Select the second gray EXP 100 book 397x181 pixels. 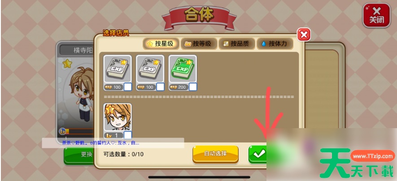coord(150,73)
